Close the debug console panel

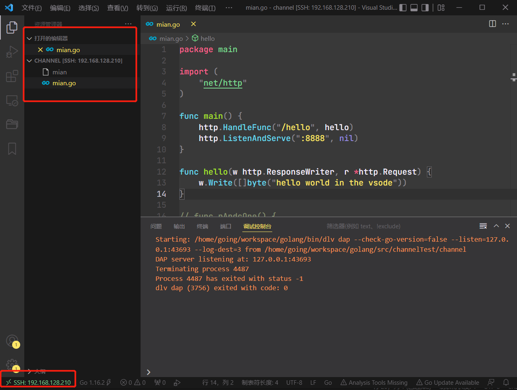point(508,226)
